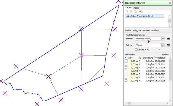Image resolution: width=173 pixels, height=106 pixels.
Task: Sort by the Wert column header
Action: pos(133,58)
